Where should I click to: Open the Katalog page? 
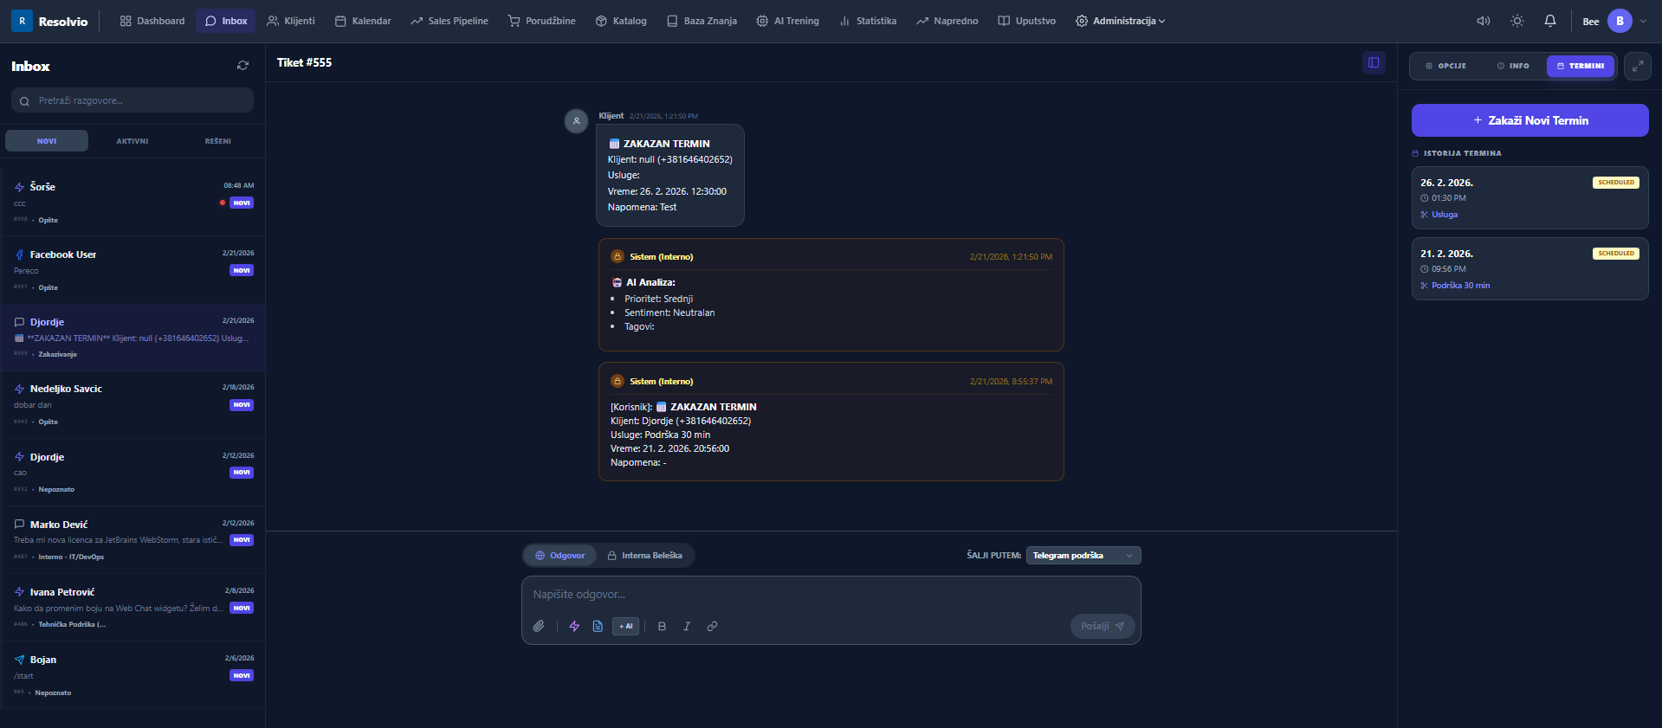point(621,21)
